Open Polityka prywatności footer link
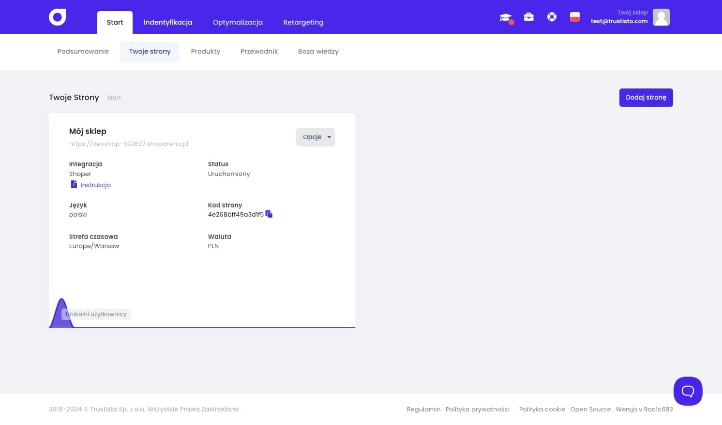Image resolution: width=722 pixels, height=425 pixels. (x=478, y=410)
